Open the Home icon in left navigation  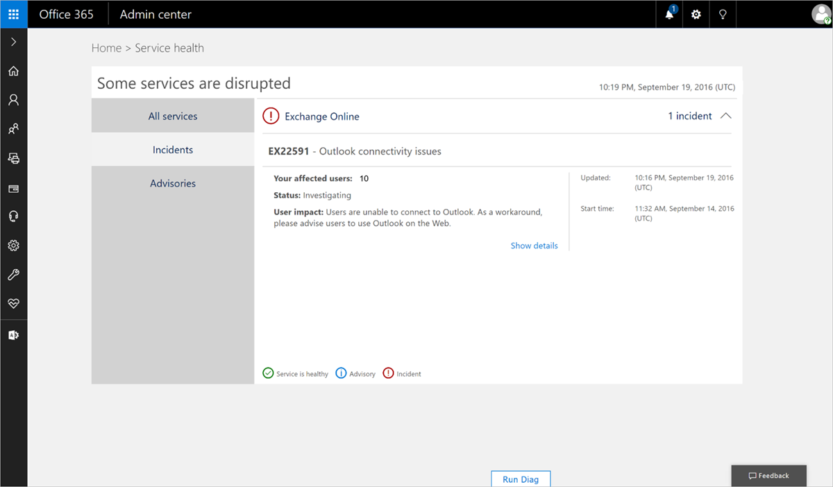13,71
